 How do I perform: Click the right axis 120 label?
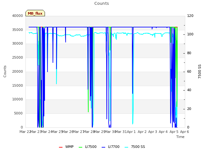(x=190, y=16)
